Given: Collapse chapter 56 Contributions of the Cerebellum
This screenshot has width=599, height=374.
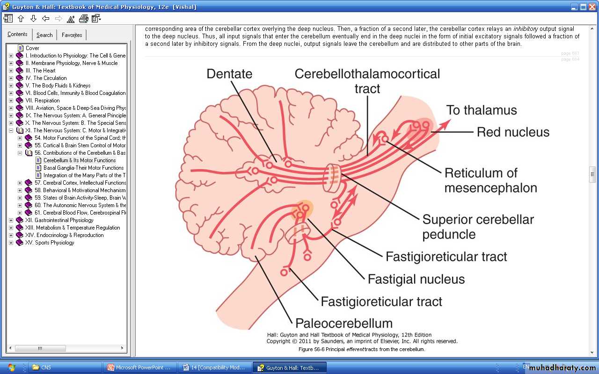Looking at the screenshot, I should [x=20, y=153].
